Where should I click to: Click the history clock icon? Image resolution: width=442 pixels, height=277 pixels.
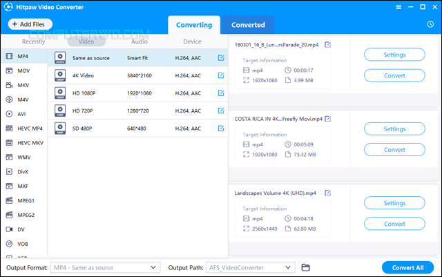(x=430, y=24)
